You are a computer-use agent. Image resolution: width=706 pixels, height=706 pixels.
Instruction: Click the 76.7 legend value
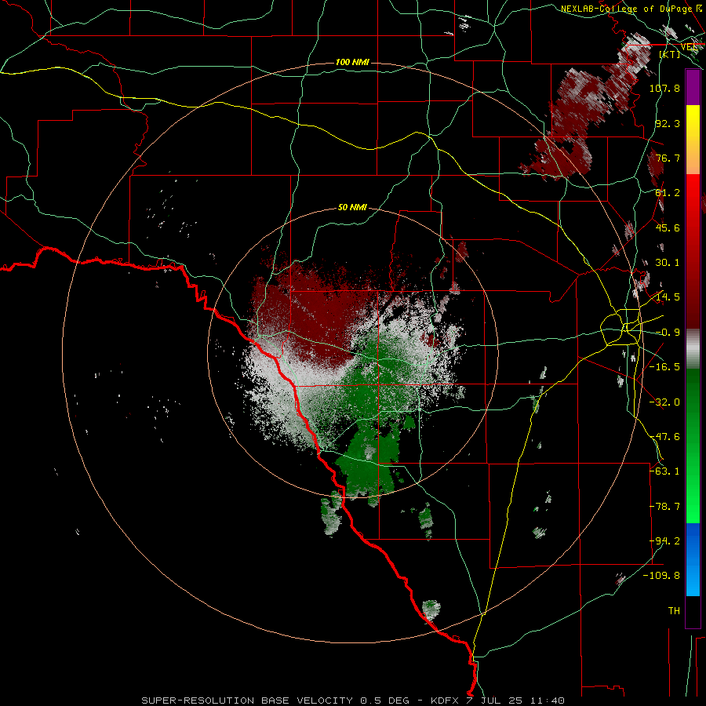click(x=668, y=158)
